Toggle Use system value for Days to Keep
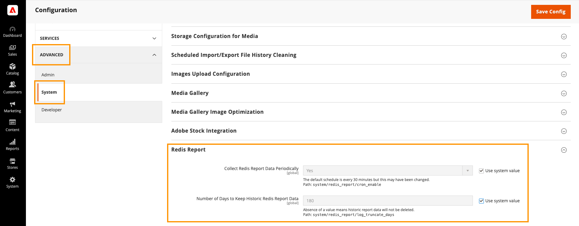 (x=481, y=201)
